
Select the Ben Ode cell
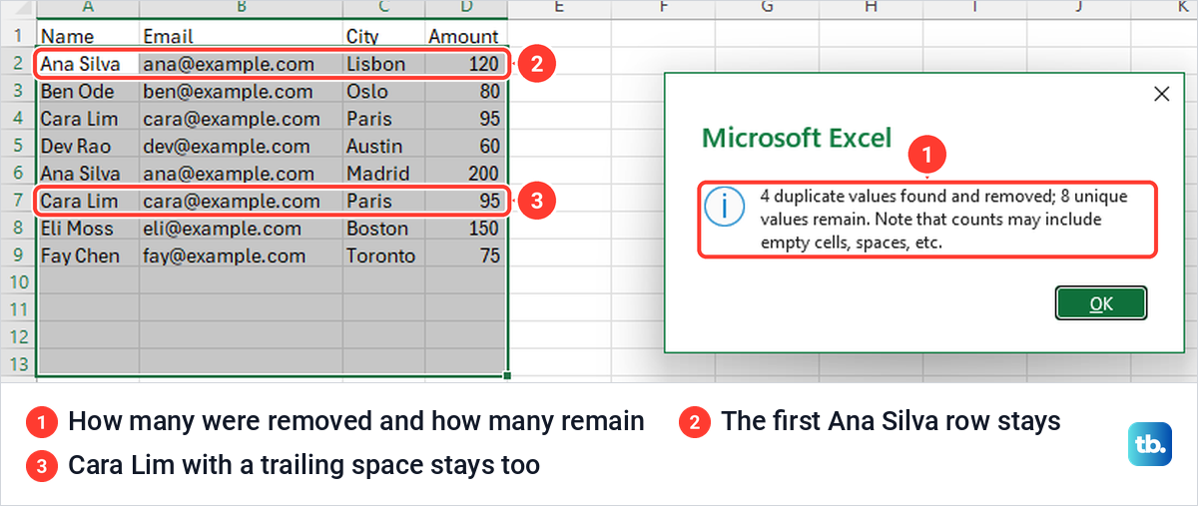pos(89,92)
